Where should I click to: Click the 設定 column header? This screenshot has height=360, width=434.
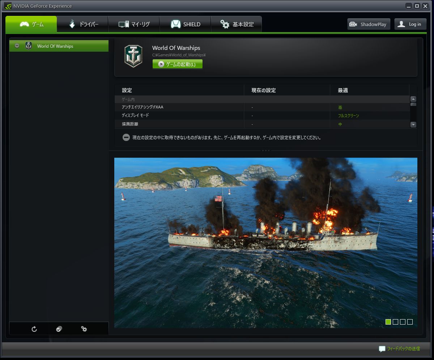(179, 90)
